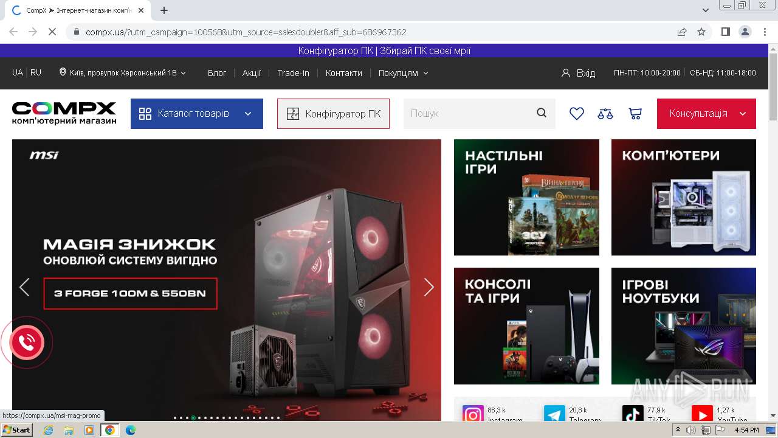Toggle the browser side panel icon

pos(725,32)
